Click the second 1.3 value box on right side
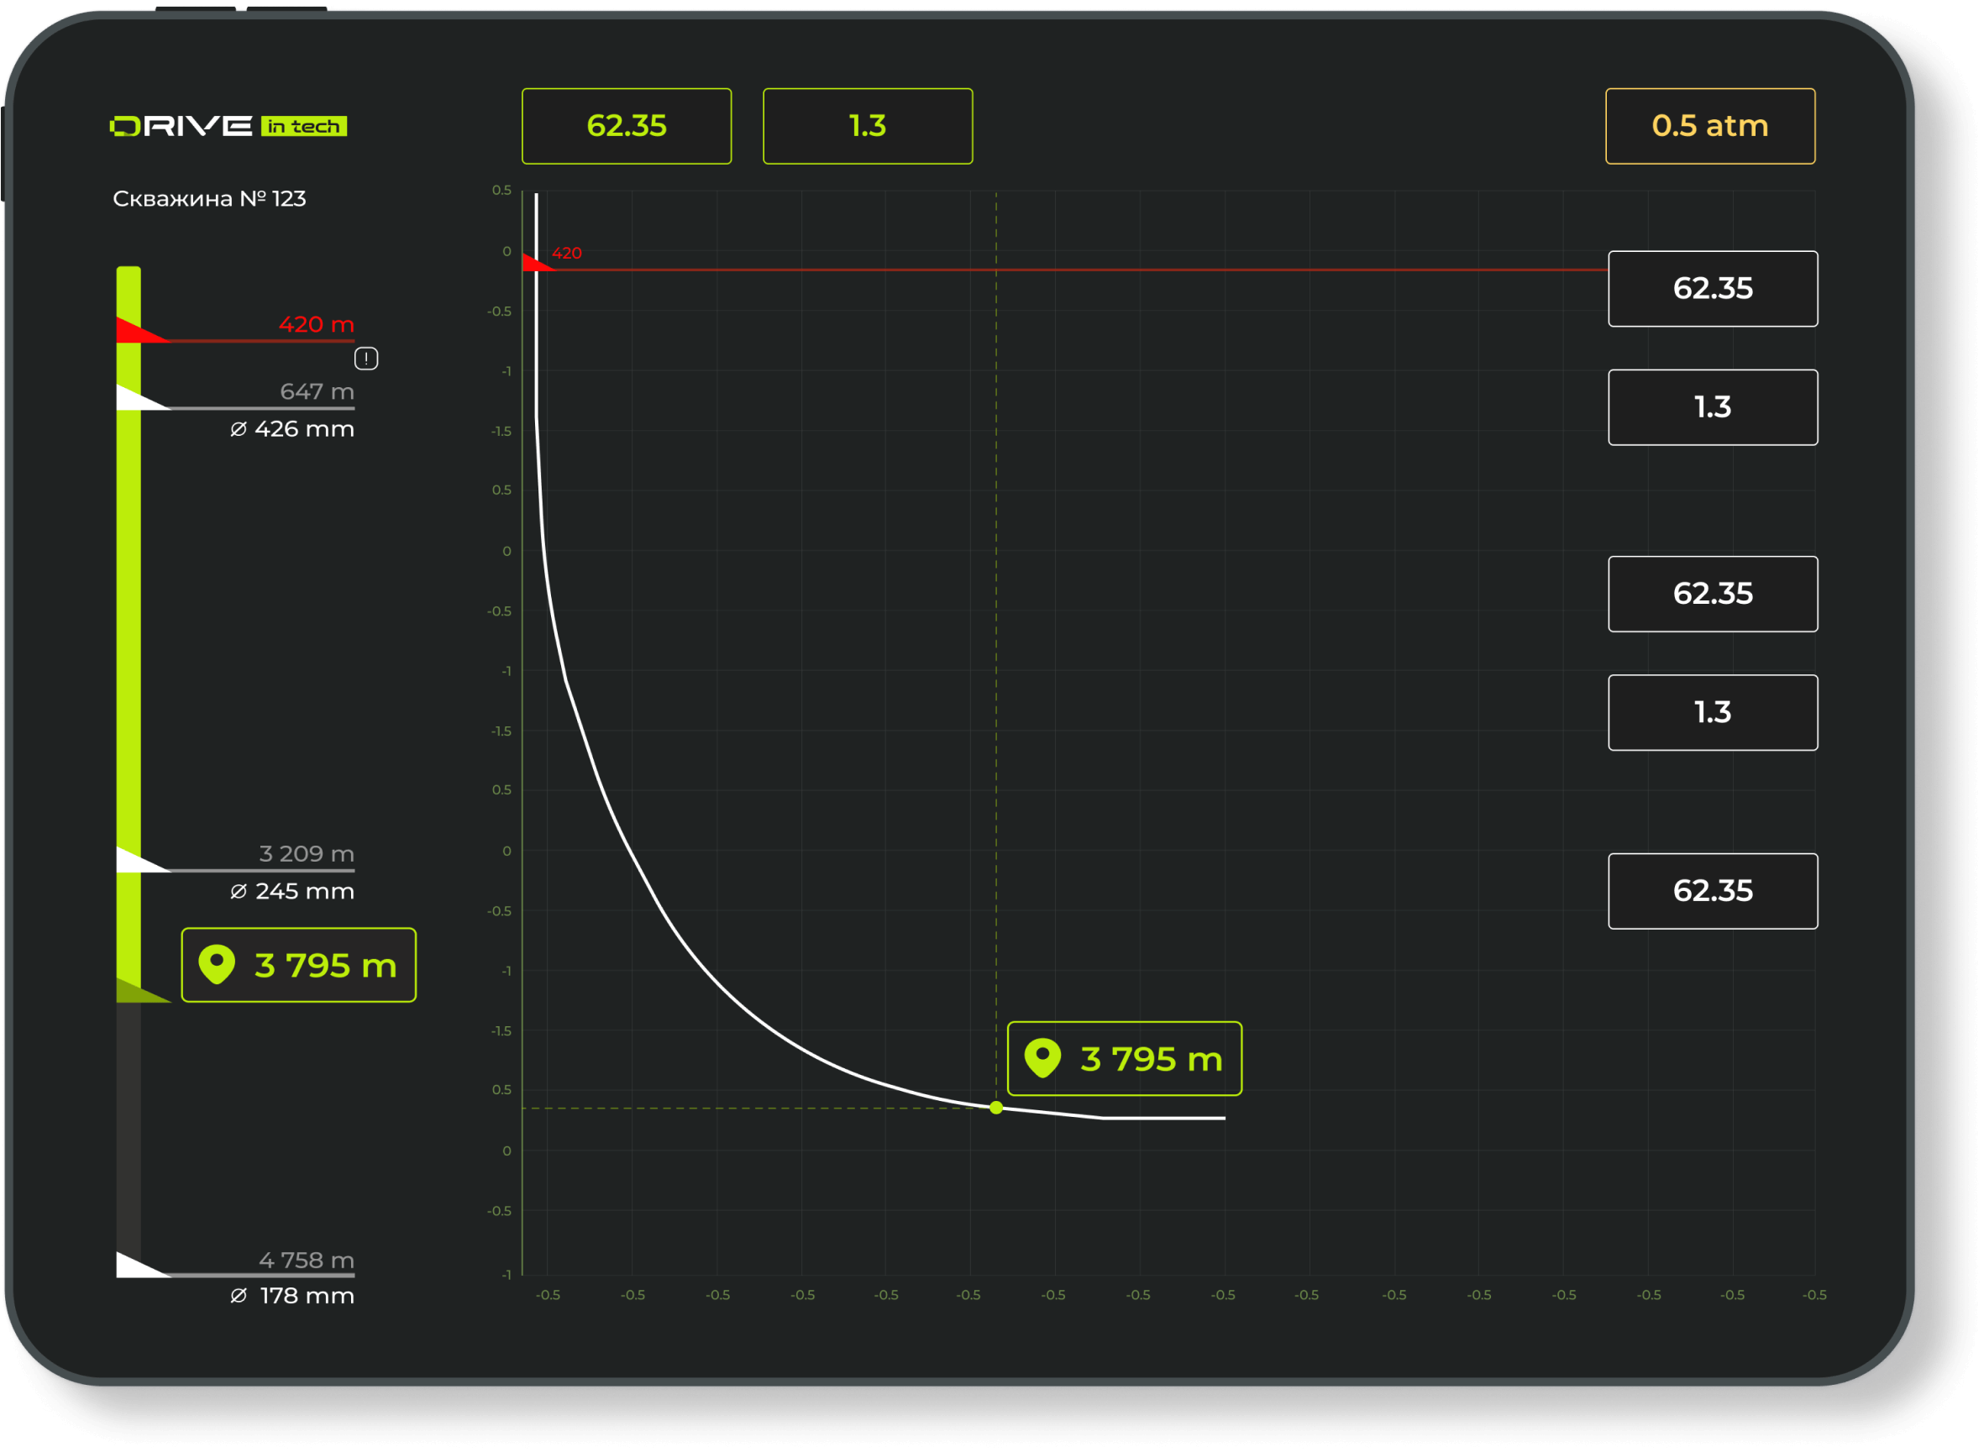This screenshot has height=1452, width=1984. 1713,712
